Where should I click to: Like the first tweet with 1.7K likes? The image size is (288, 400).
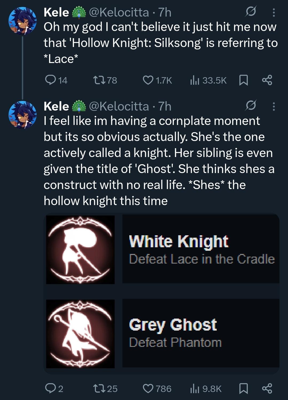[147, 80]
